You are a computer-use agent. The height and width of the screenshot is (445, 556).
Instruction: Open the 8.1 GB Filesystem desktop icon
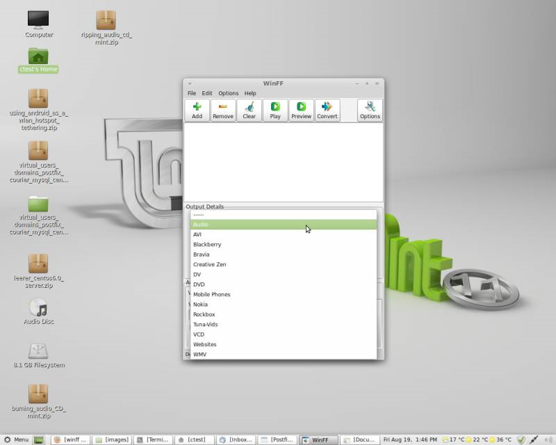[x=38, y=351]
